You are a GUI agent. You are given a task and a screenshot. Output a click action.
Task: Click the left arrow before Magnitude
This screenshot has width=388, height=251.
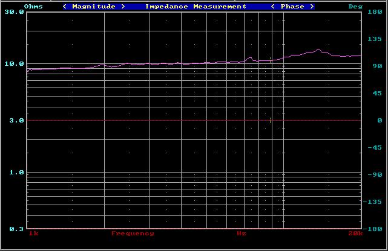point(65,7)
